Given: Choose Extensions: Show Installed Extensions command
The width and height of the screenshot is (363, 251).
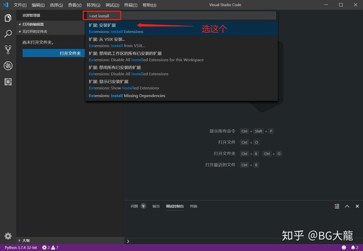Looking at the screenshot, I should 181,85.
